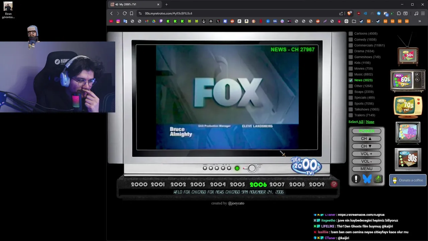Image resolution: width=428 pixels, height=241 pixels.
Task: Bookmark this page icon
Action: (131, 13)
